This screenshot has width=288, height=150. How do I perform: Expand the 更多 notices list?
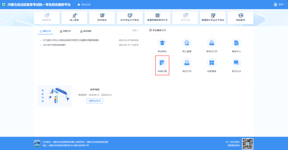pos(135,31)
